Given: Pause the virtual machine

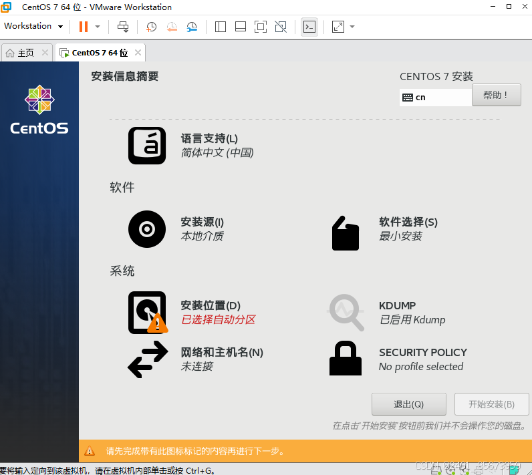Looking at the screenshot, I should (83, 27).
